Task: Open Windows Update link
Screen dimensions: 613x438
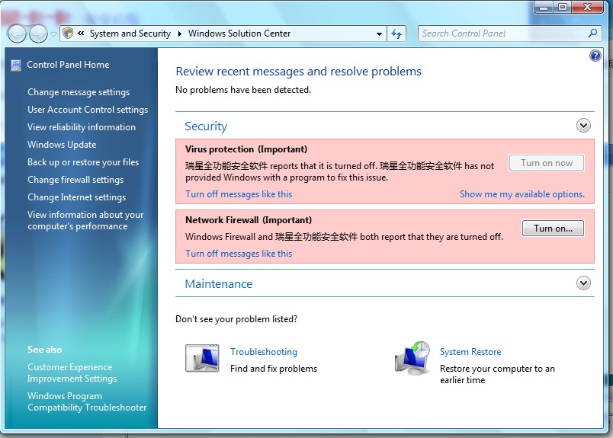Action: [x=62, y=145]
